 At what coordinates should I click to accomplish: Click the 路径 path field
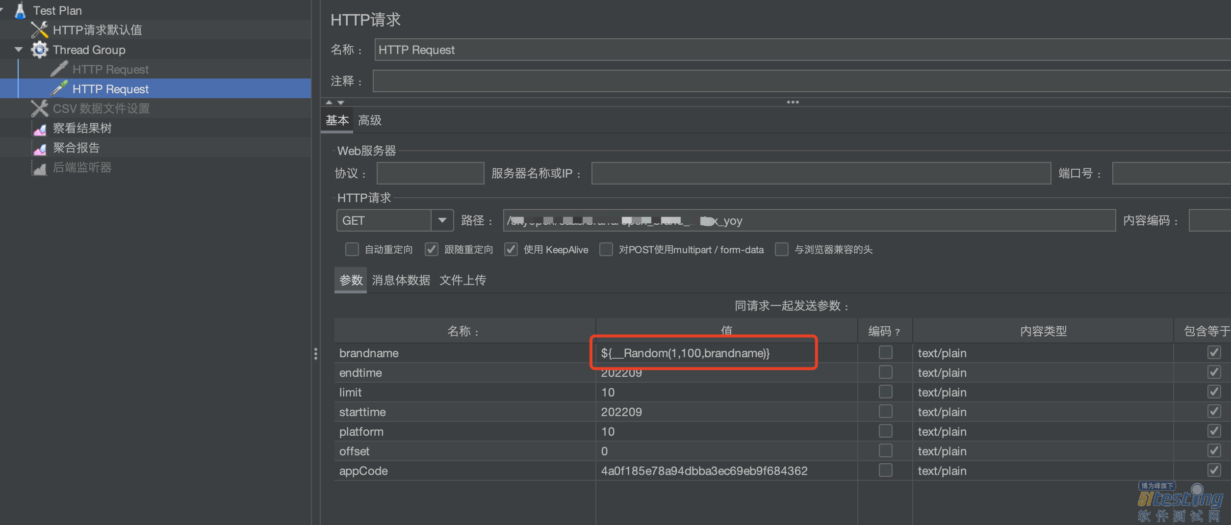coord(809,220)
